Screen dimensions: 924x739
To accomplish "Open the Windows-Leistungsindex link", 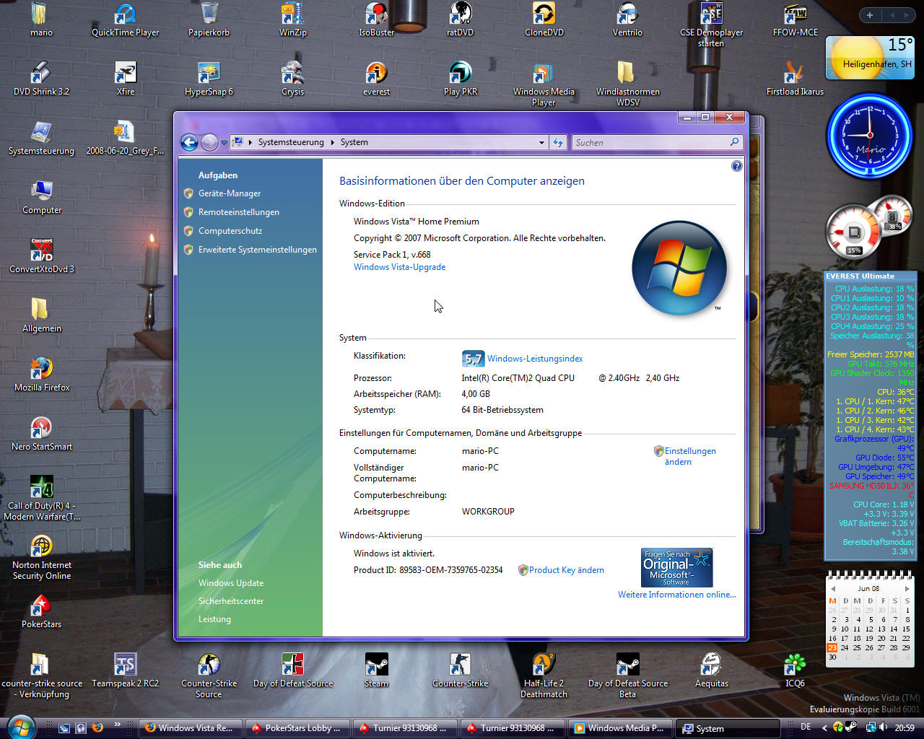I will coord(534,359).
